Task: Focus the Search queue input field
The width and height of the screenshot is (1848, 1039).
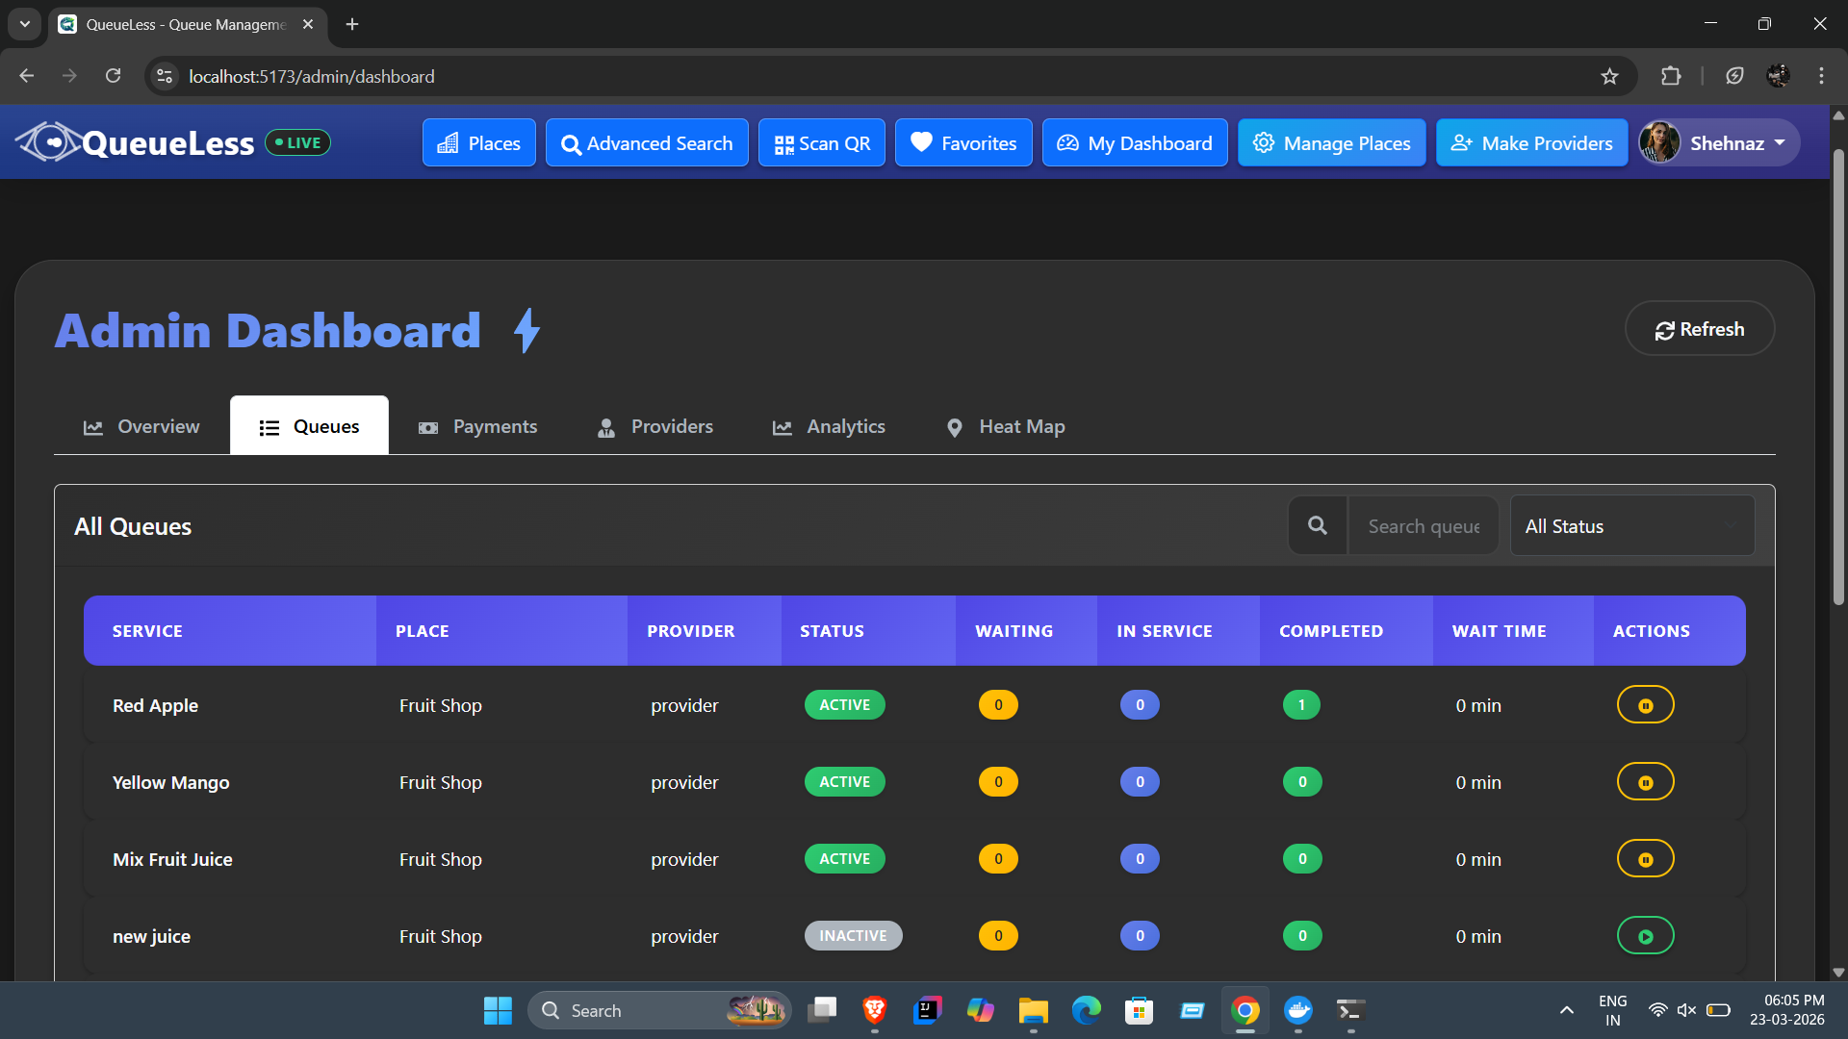Action: [x=1424, y=525]
